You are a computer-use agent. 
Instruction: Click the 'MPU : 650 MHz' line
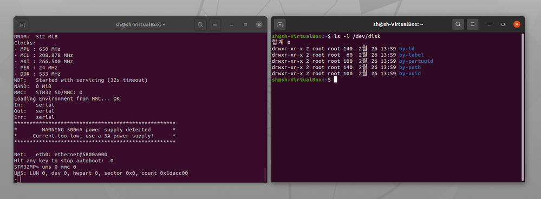click(x=37, y=49)
